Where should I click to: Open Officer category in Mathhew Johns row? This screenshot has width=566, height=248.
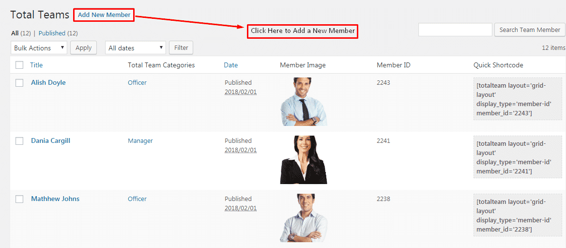(x=137, y=199)
